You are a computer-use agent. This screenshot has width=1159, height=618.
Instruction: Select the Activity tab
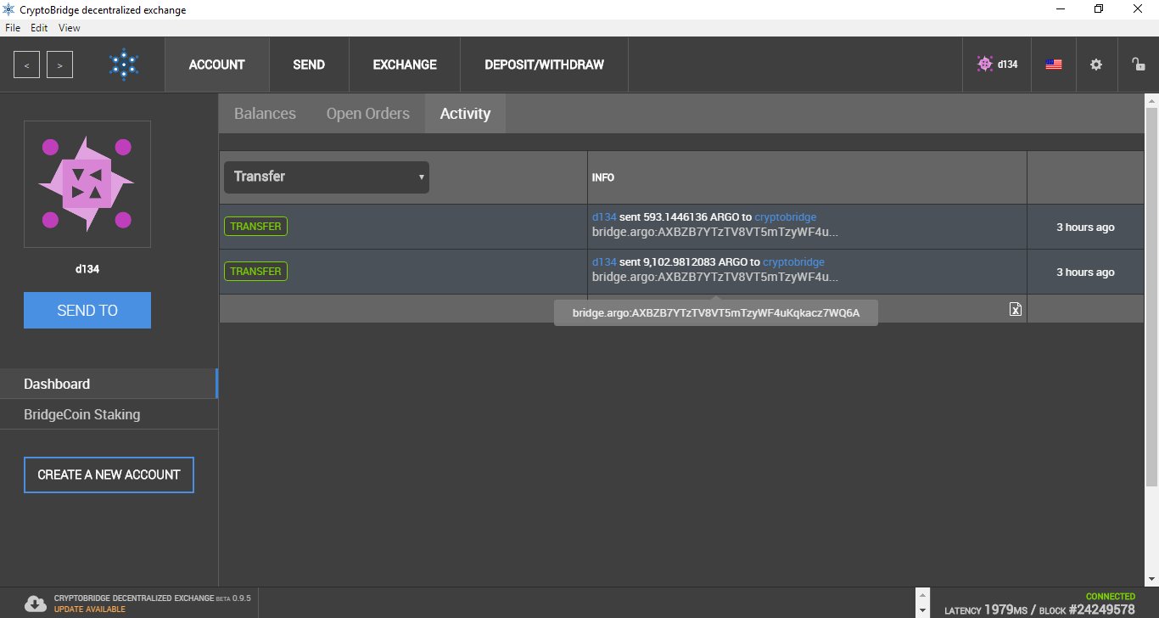pyautogui.click(x=465, y=114)
